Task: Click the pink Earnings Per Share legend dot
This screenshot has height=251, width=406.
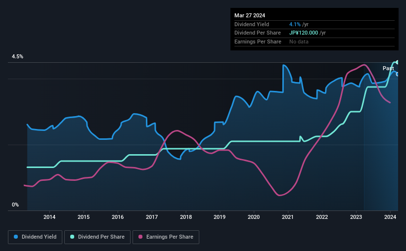Action: (140, 237)
